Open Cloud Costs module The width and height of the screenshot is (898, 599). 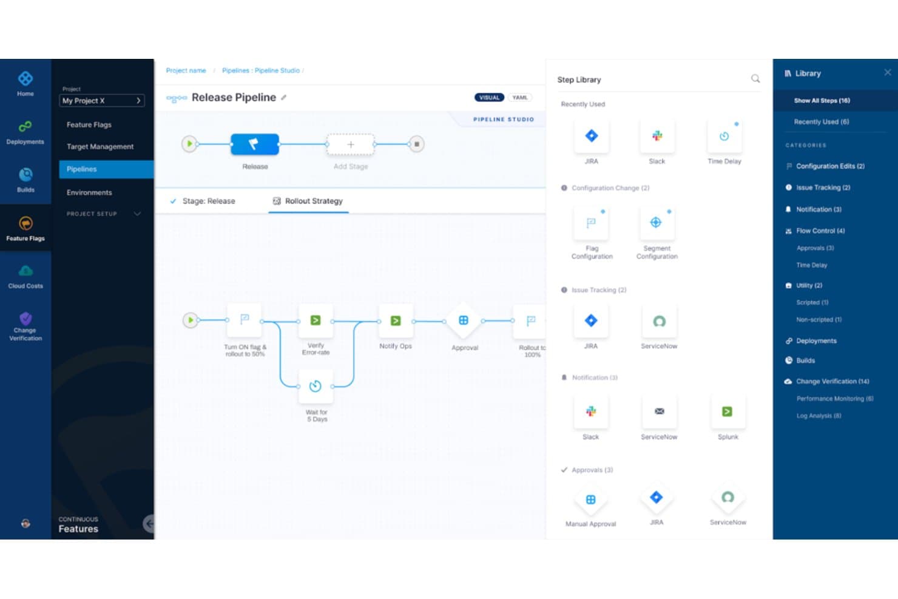point(25,276)
